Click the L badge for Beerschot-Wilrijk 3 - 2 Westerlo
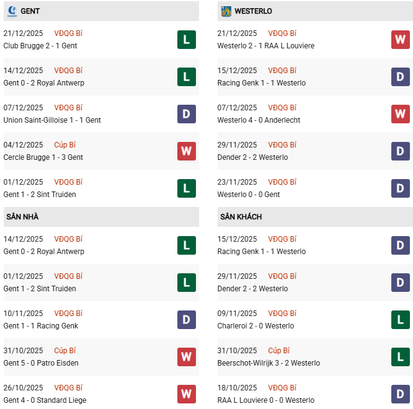This screenshot has height=409, width=413. [401, 357]
